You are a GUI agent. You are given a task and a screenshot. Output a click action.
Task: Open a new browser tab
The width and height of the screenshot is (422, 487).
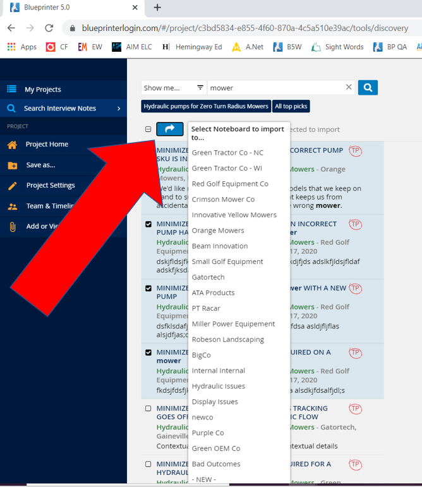pyautogui.click(x=157, y=7)
